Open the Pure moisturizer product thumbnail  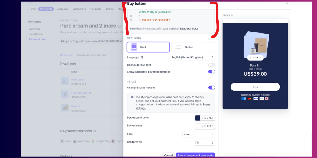[x=65, y=94]
